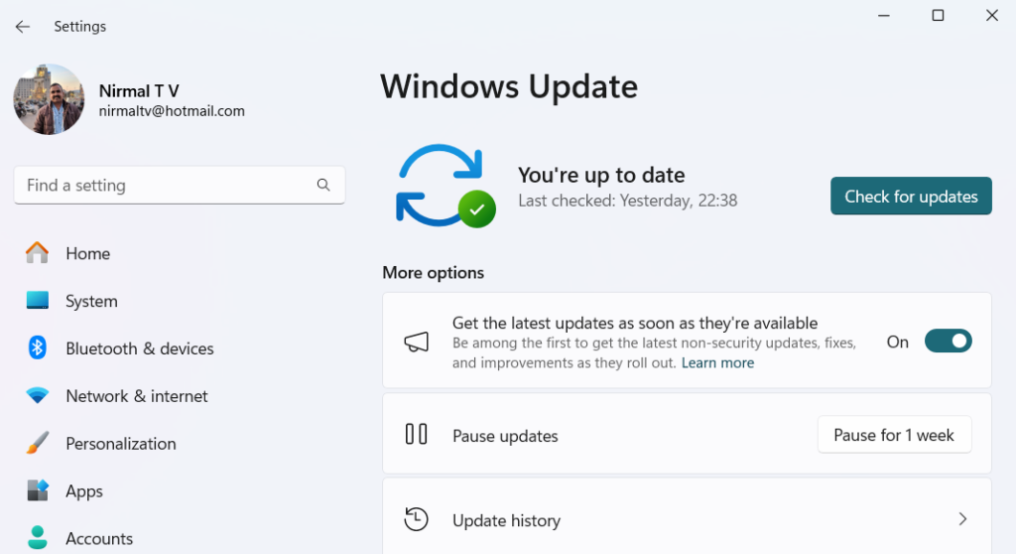The image size is (1016, 554).
Task: Click the Windows Update sync status icon
Action: (445, 187)
